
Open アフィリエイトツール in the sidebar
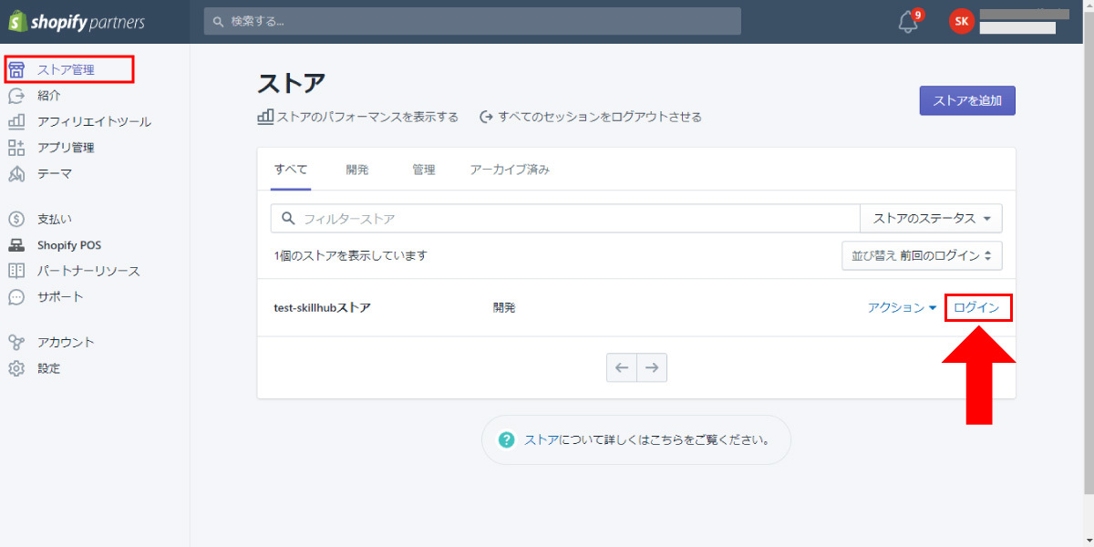point(94,121)
